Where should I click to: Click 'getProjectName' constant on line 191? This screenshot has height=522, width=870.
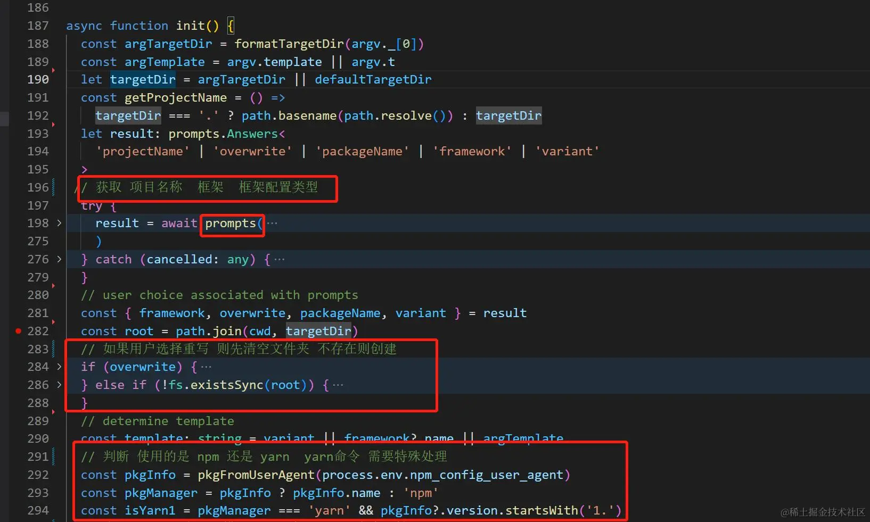tap(176, 97)
